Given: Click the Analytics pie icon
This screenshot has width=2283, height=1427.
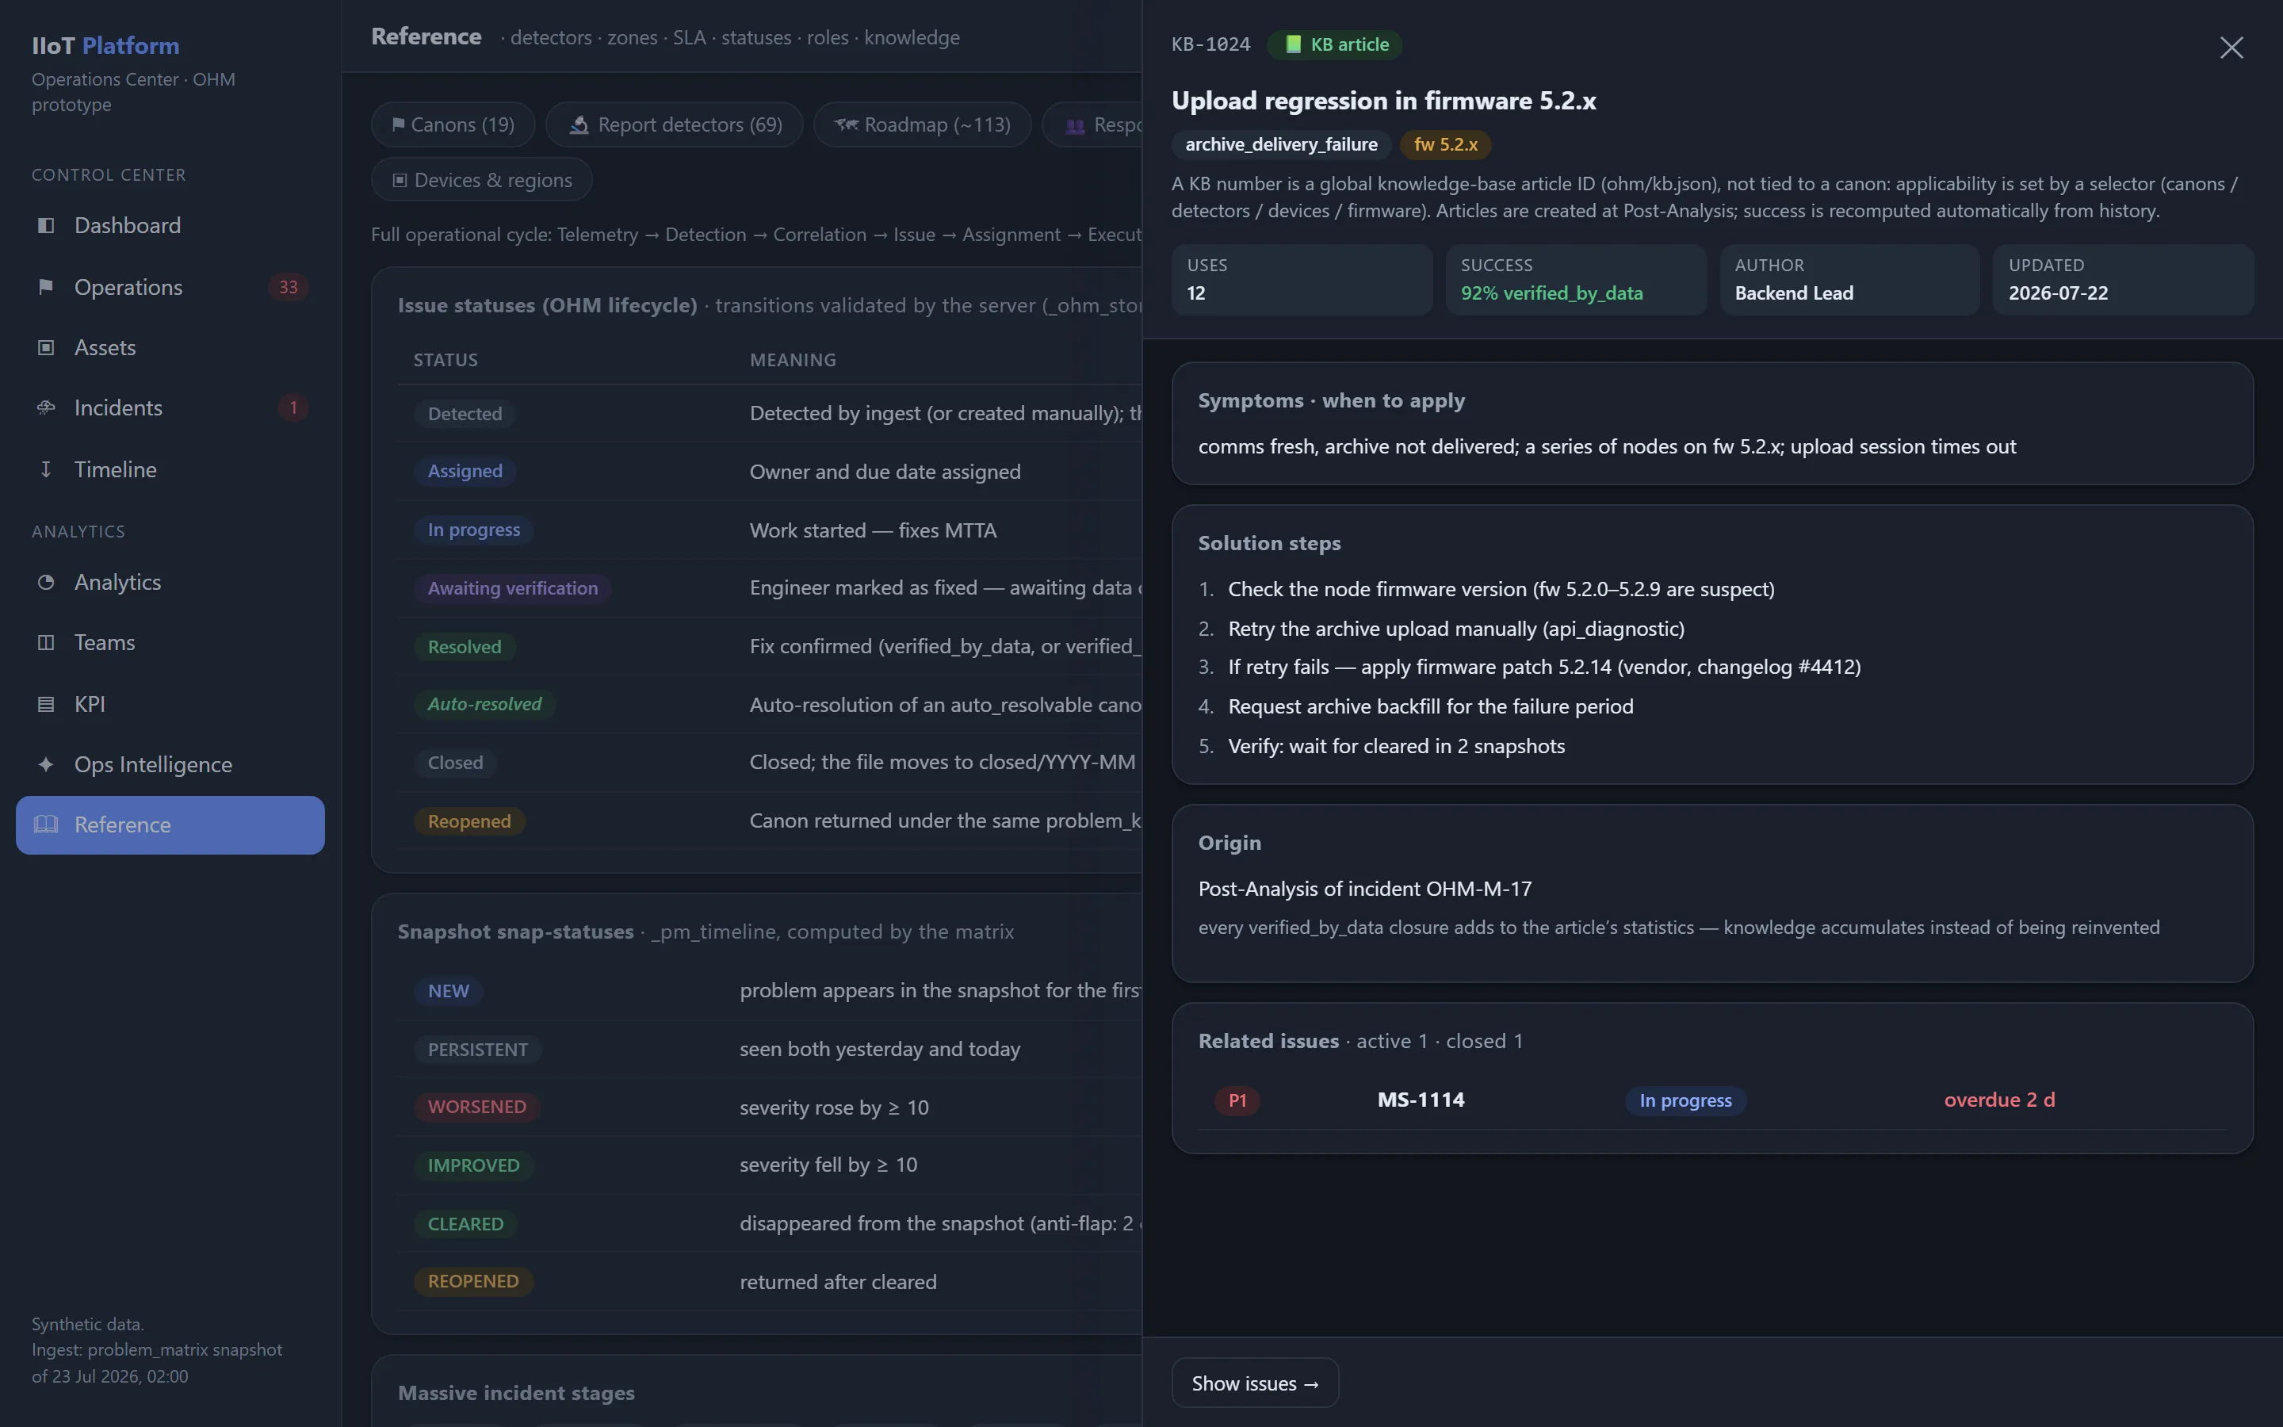Looking at the screenshot, I should (45, 583).
